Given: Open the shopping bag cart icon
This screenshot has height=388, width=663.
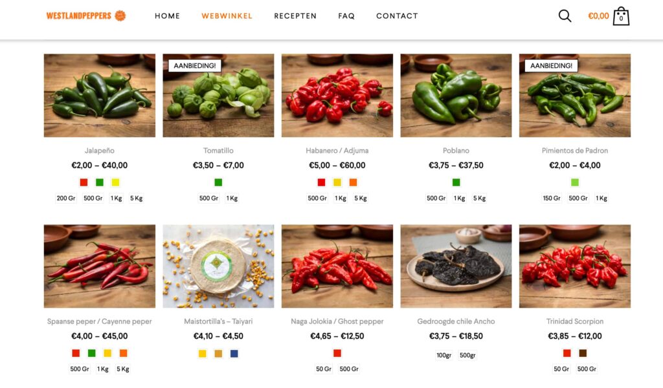Looking at the screenshot, I should [621, 16].
